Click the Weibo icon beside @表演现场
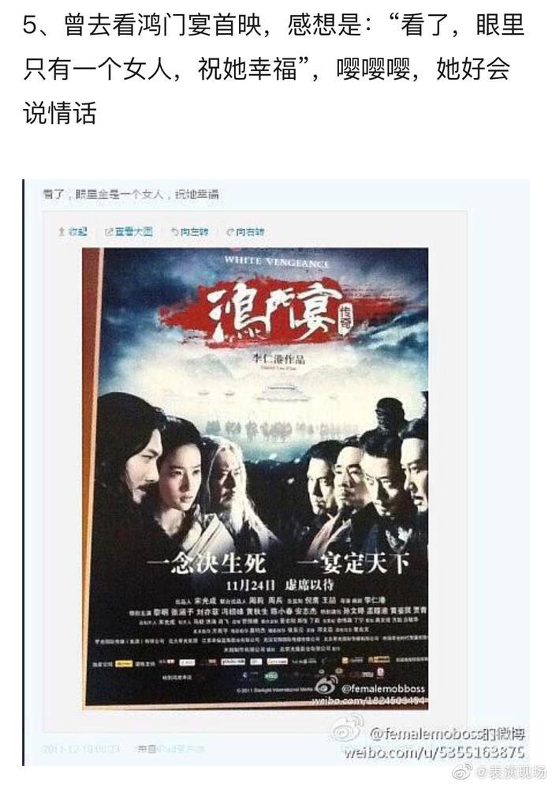The height and width of the screenshot is (785, 552). click(x=461, y=772)
